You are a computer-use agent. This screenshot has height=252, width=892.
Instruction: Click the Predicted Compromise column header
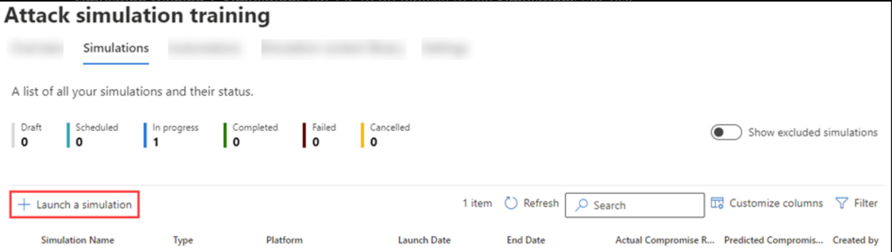pos(773,240)
